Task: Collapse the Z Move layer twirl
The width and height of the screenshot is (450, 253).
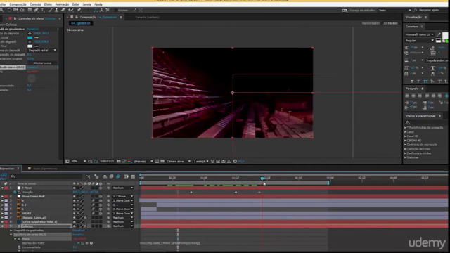Action: click(x=2, y=188)
